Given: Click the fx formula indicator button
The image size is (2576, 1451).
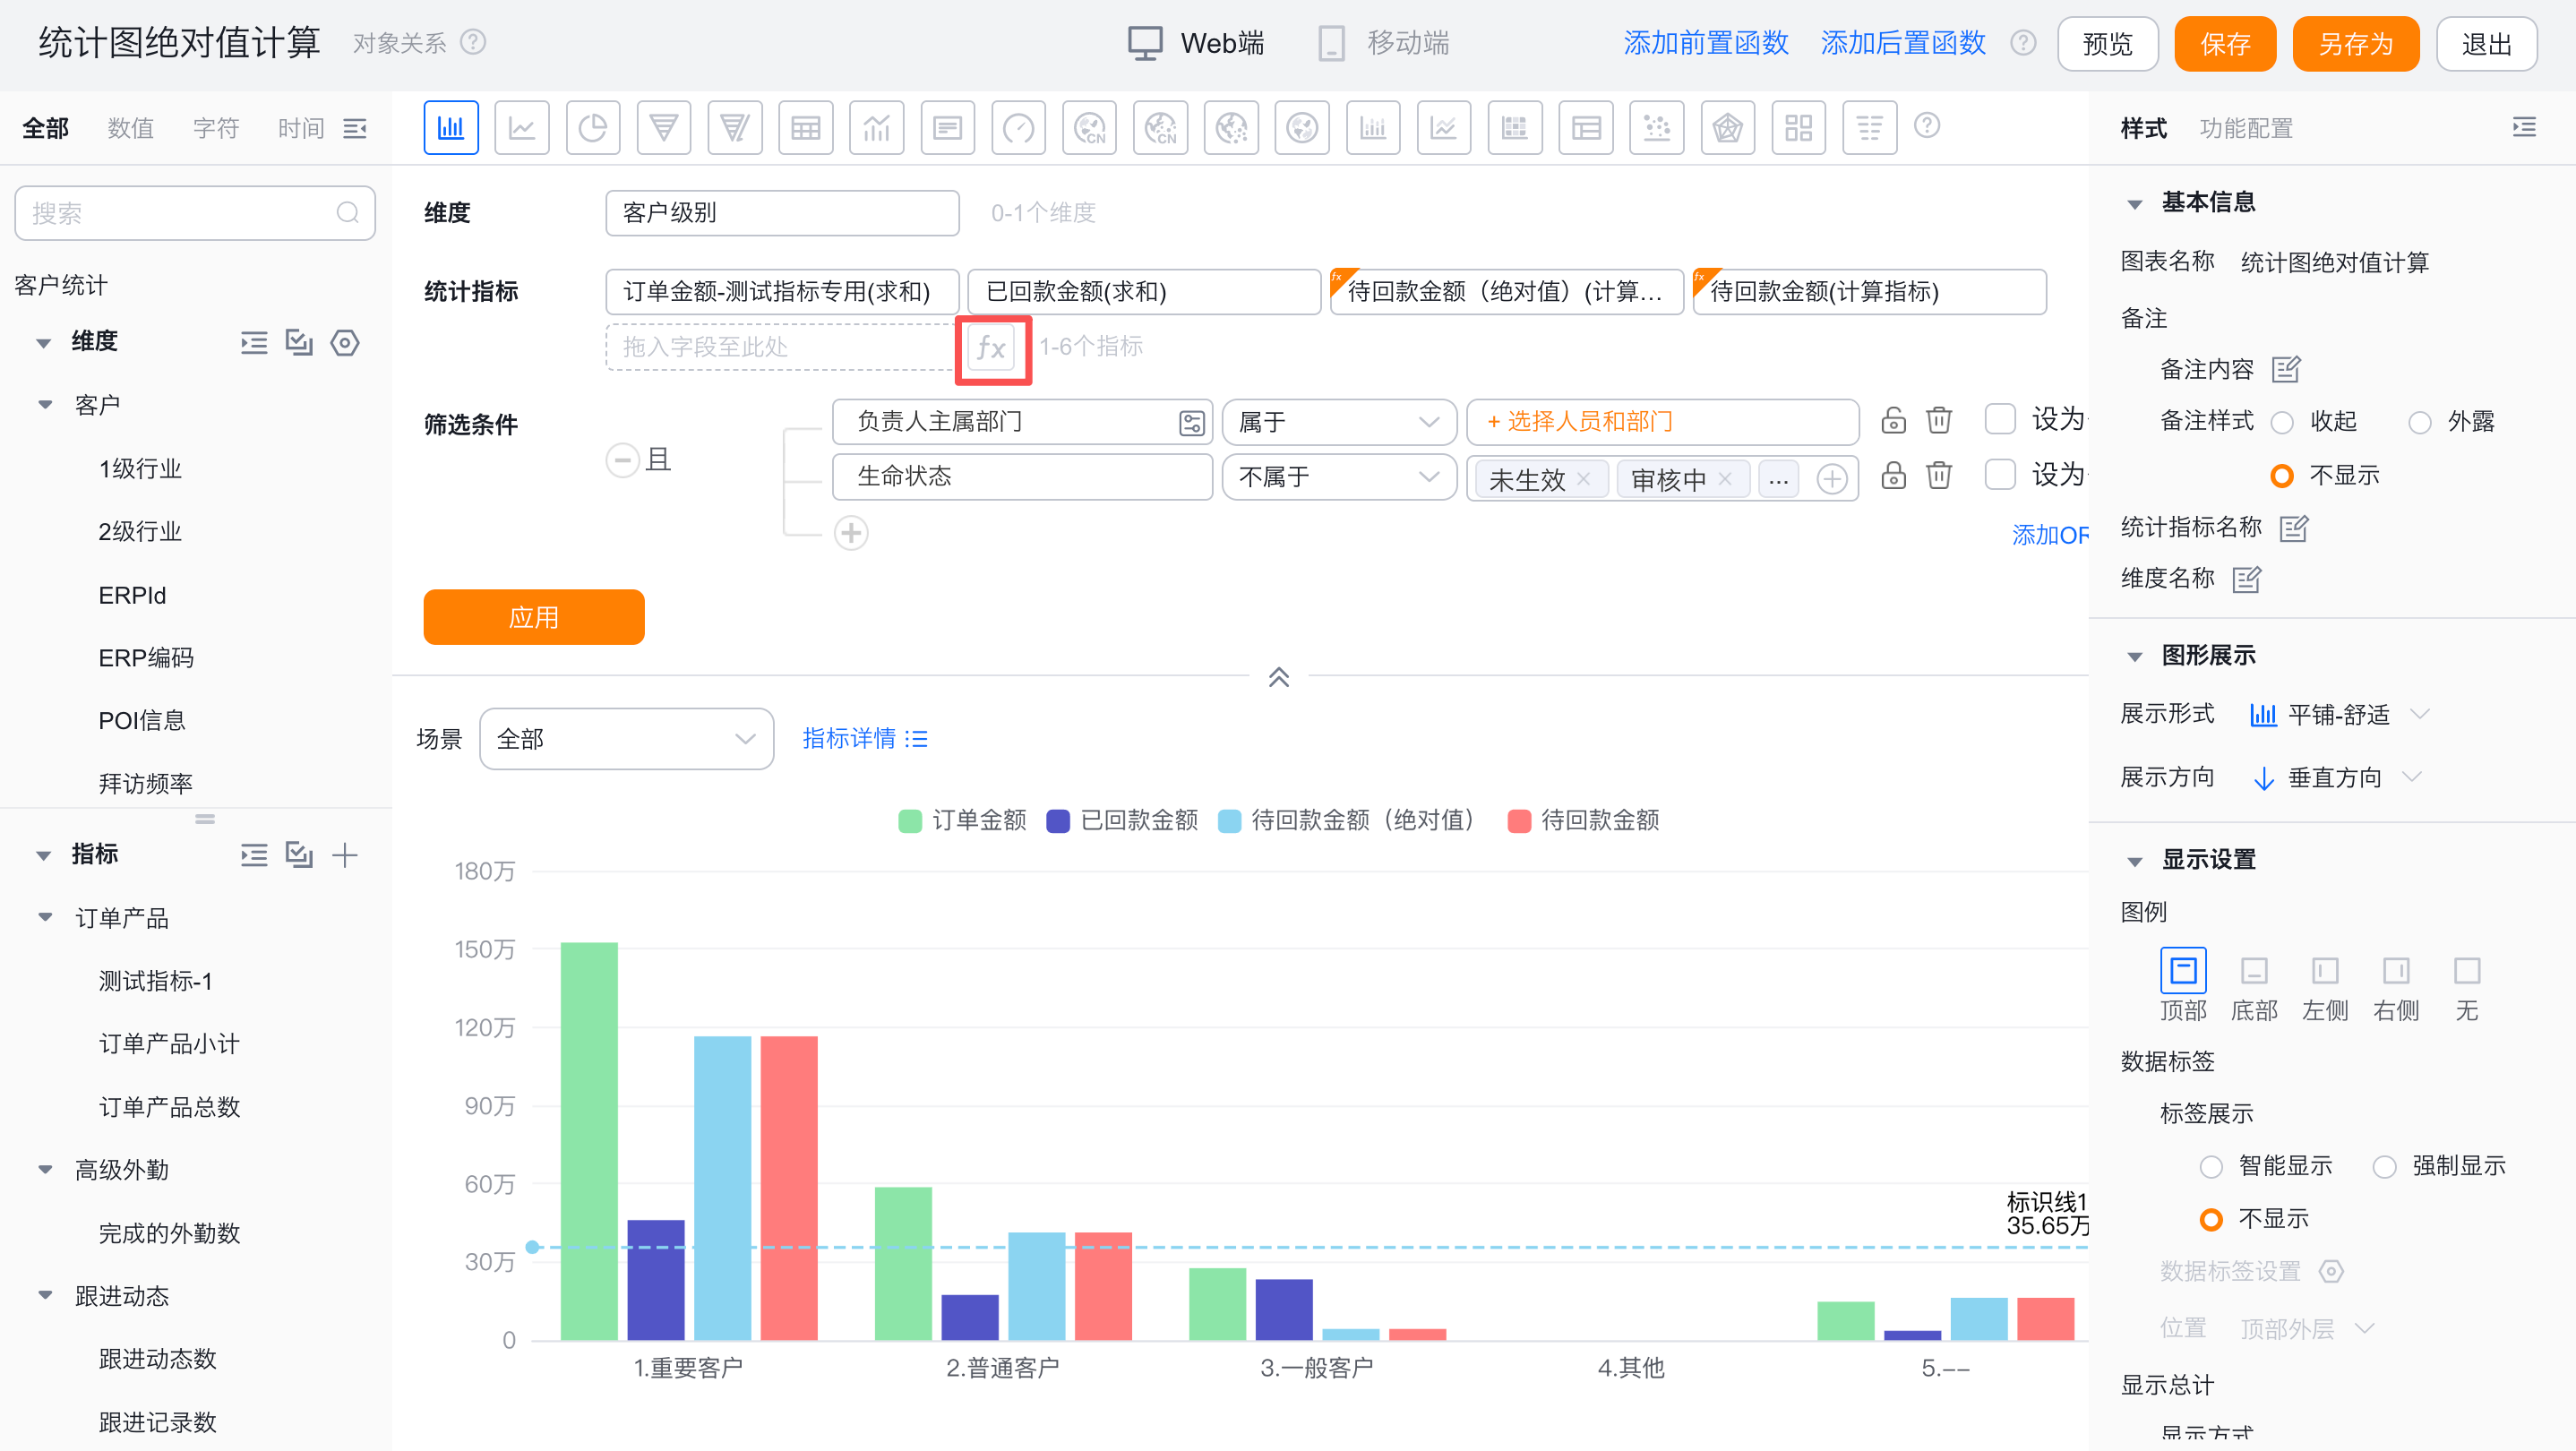Looking at the screenshot, I should coord(992,348).
